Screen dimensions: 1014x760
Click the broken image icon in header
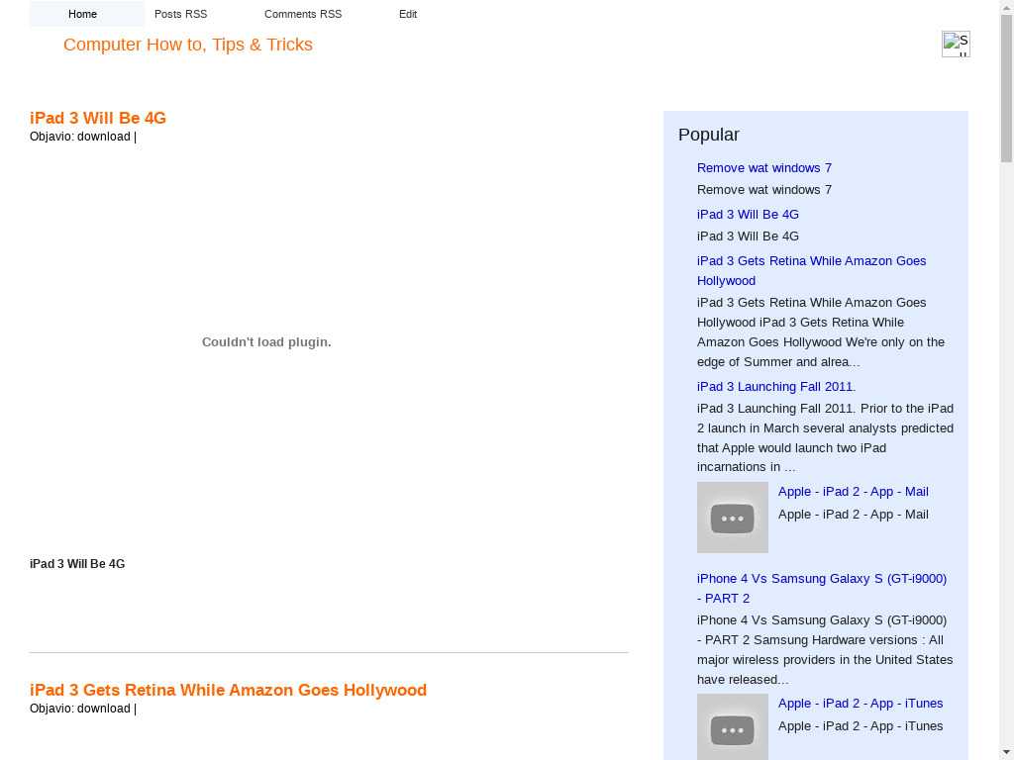955,44
